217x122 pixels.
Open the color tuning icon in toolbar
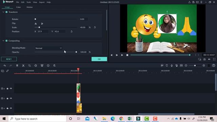[36, 65]
